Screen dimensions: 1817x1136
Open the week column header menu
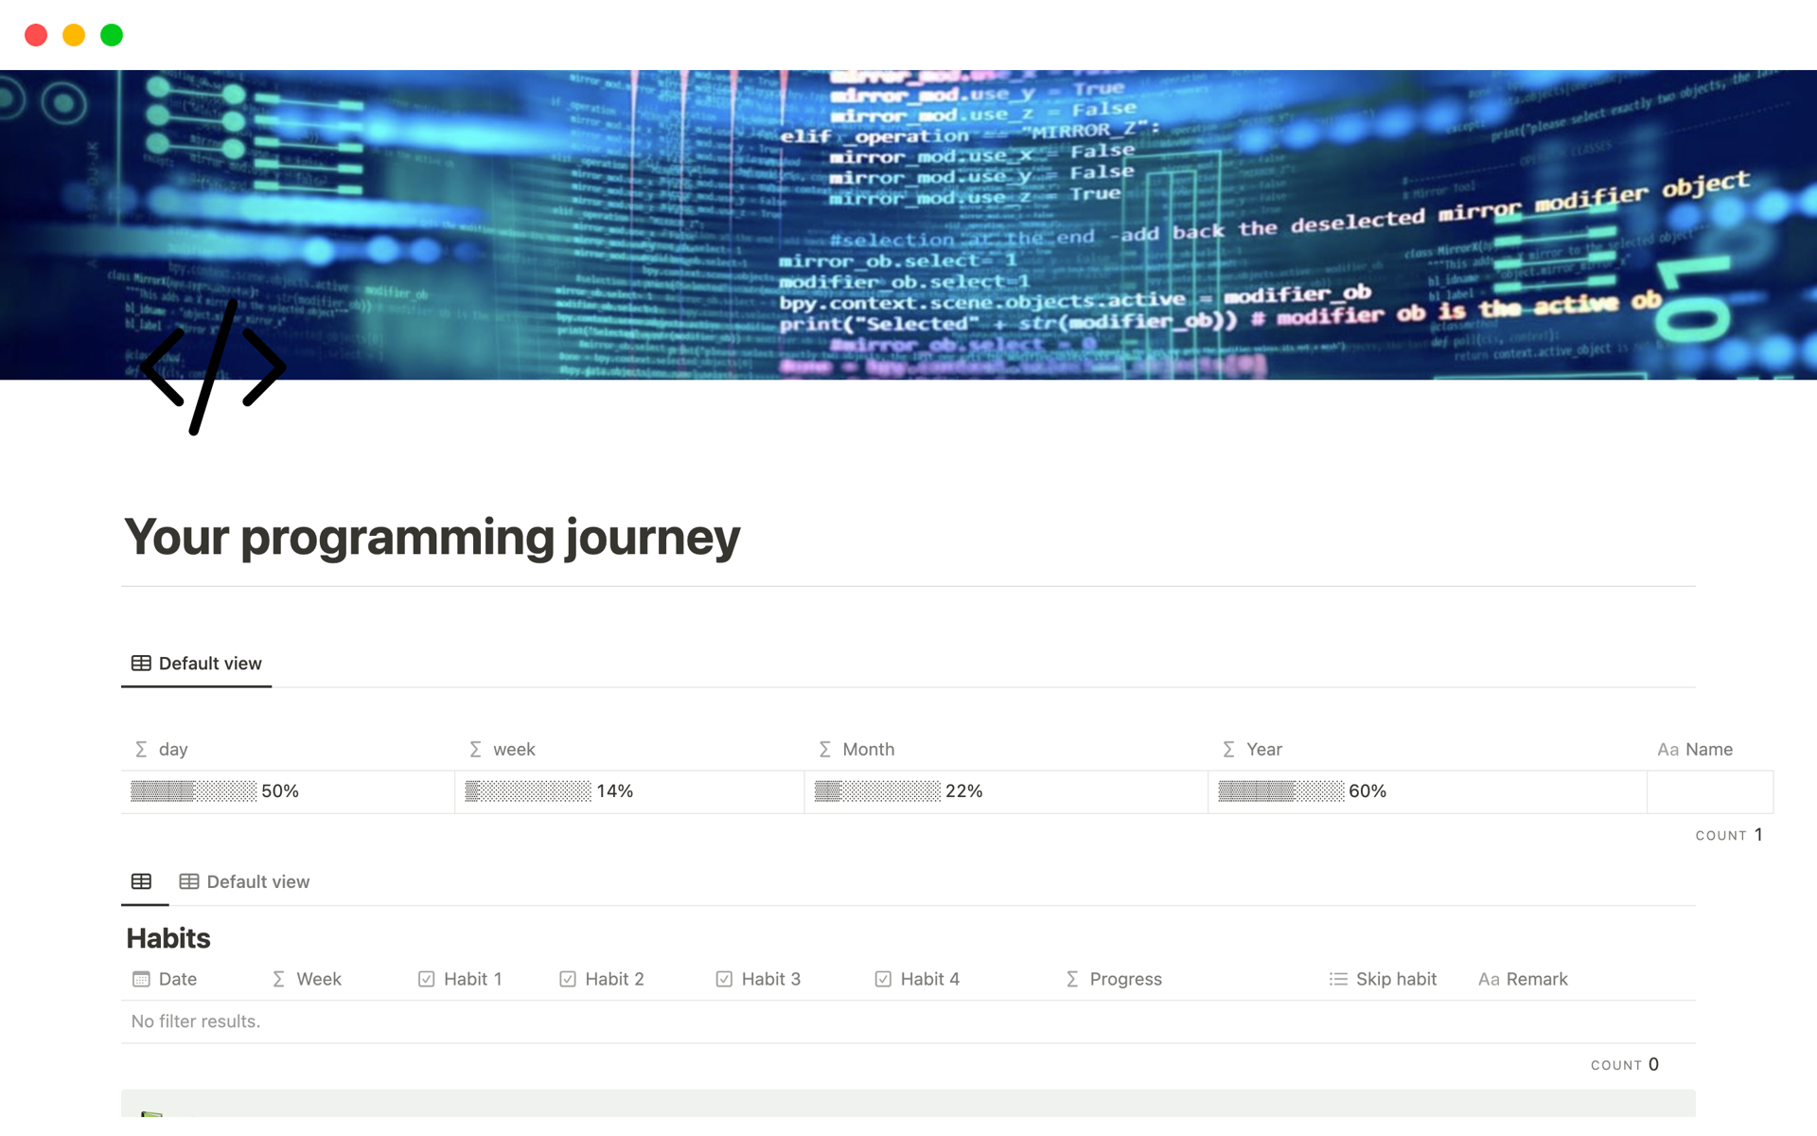[x=514, y=749]
